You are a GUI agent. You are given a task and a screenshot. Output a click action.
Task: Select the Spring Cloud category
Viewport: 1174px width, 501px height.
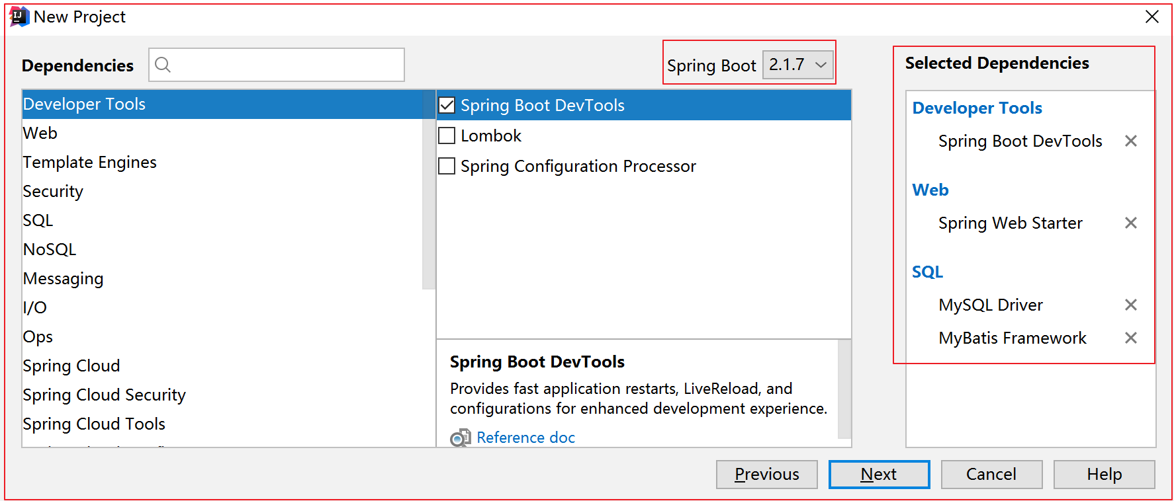click(x=222, y=366)
